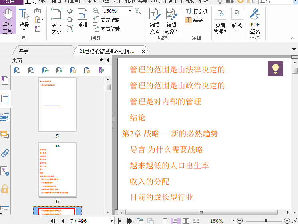Image resolution: width=298 pixels, height=224 pixels.
Task: Switch to continuous facing view
Action: click(x=196, y=221)
